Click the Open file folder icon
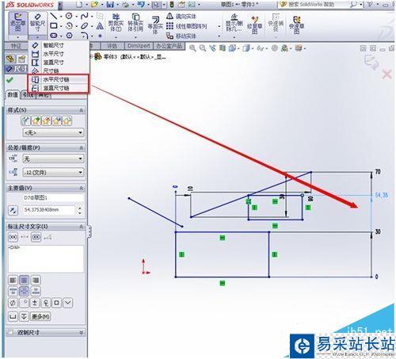Screen dimensions: 396x359 tap(94, 5)
